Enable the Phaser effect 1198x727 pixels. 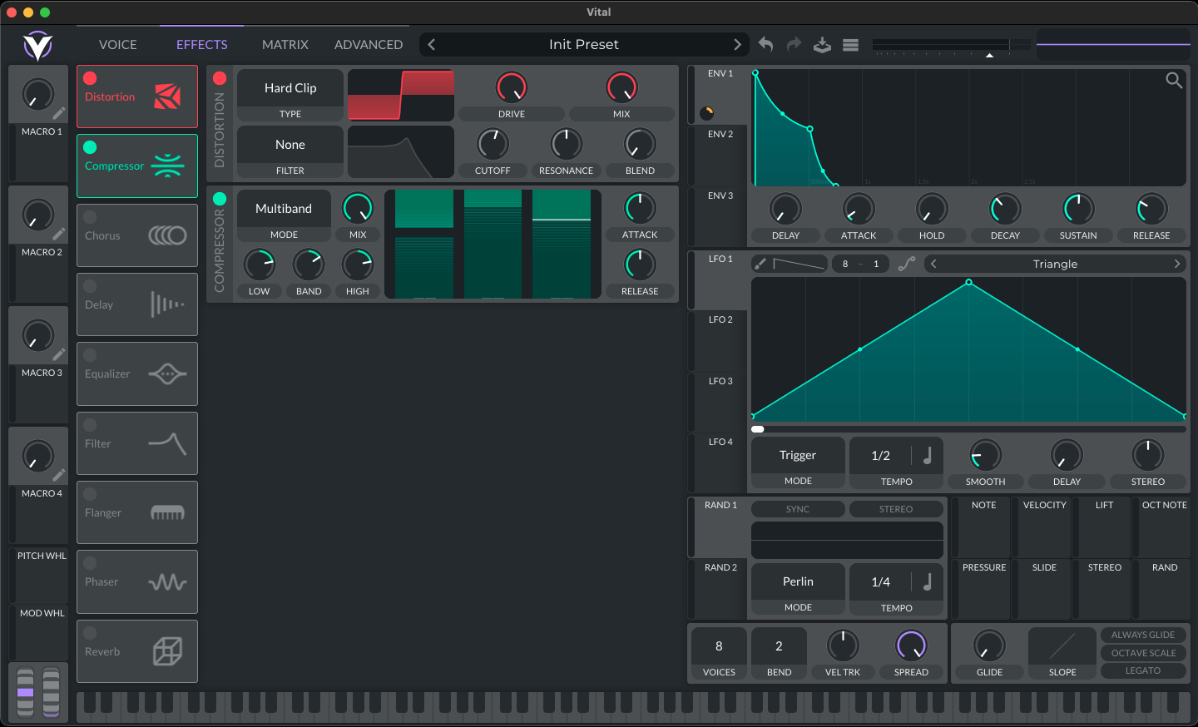pos(90,563)
